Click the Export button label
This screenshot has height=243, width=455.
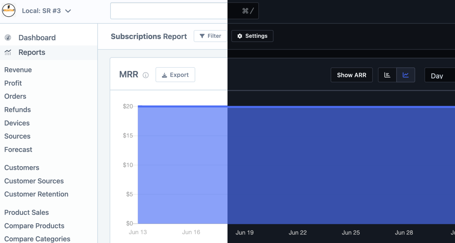point(179,75)
